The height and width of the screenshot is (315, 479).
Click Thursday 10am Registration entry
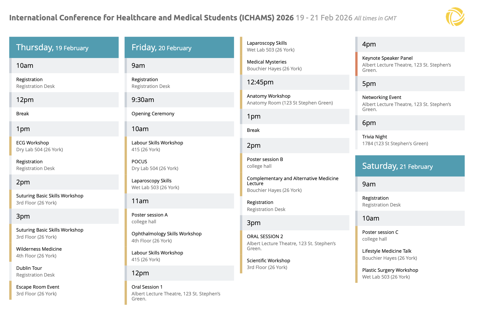click(x=64, y=83)
